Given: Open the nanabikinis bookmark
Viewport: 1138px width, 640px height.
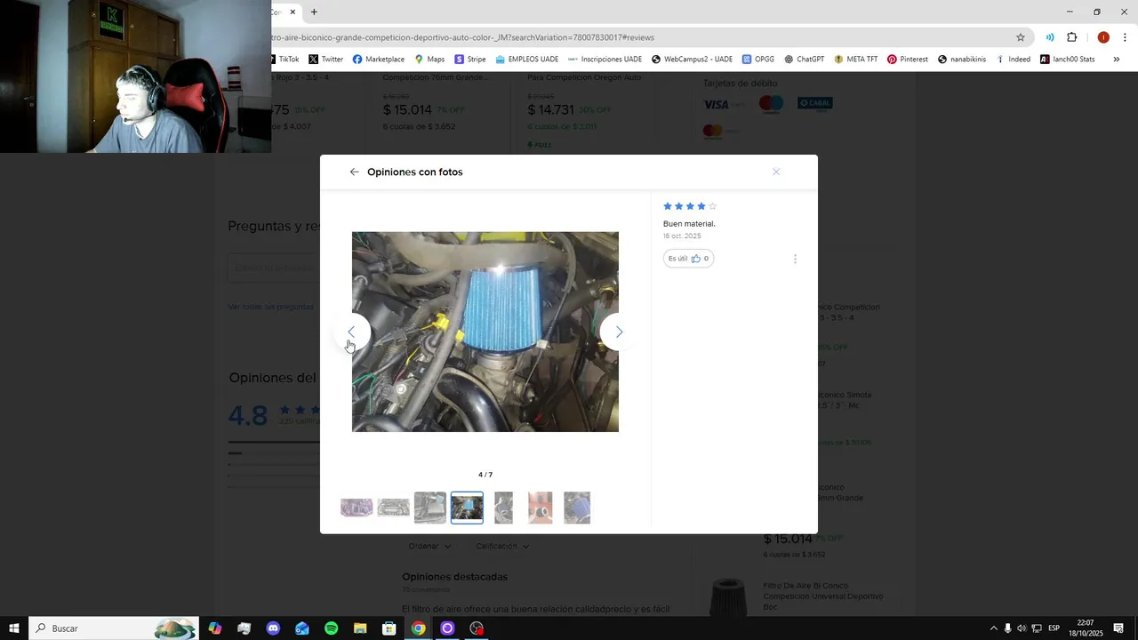Looking at the screenshot, I should click(x=963, y=60).
